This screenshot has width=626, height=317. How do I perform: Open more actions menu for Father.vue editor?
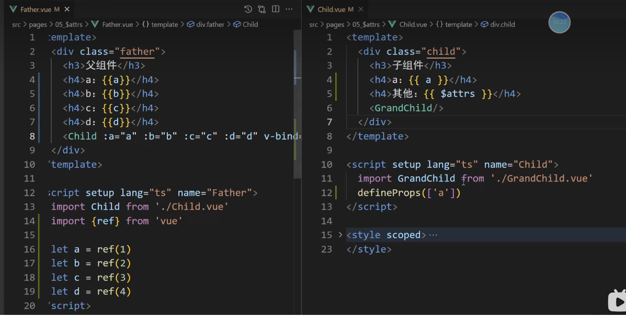(x=289, y=9)
